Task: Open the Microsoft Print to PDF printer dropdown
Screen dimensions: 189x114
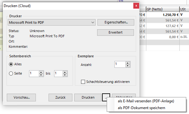Action: (x=52, y=22)
